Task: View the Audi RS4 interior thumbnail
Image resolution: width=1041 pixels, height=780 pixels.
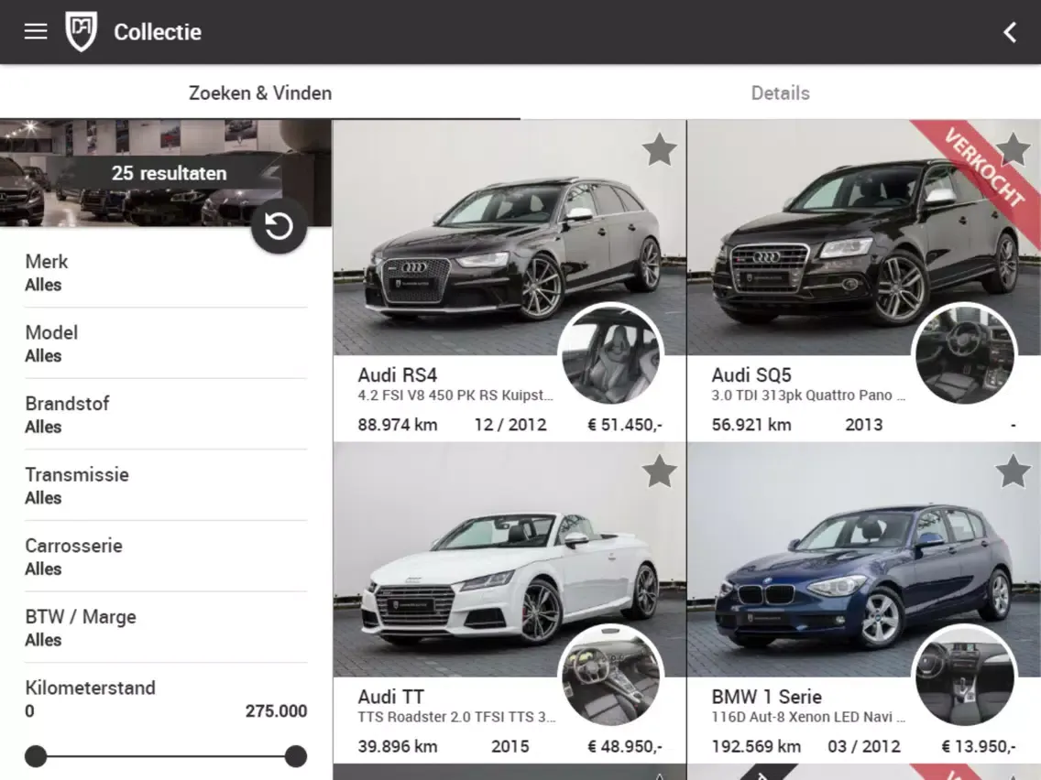Action: pos(611,354)
